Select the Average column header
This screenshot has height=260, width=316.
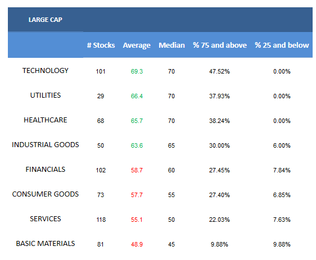click(x=137, y=45)
